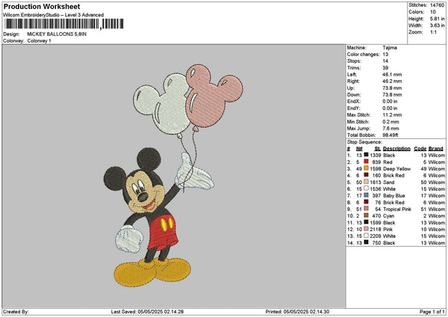Click the Mickey balloons design preview
The width and height of the screenshot is (448, 317).
tap(173, 176)
